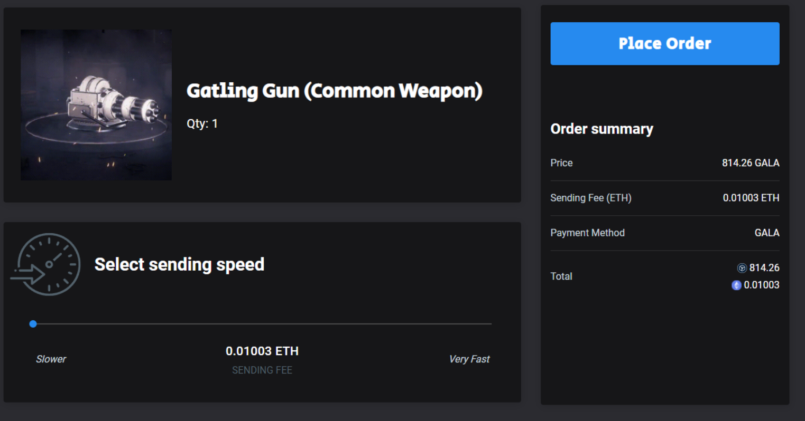Click the 814.26 GALA price value
805x421 pixels.
pos(750,163)
